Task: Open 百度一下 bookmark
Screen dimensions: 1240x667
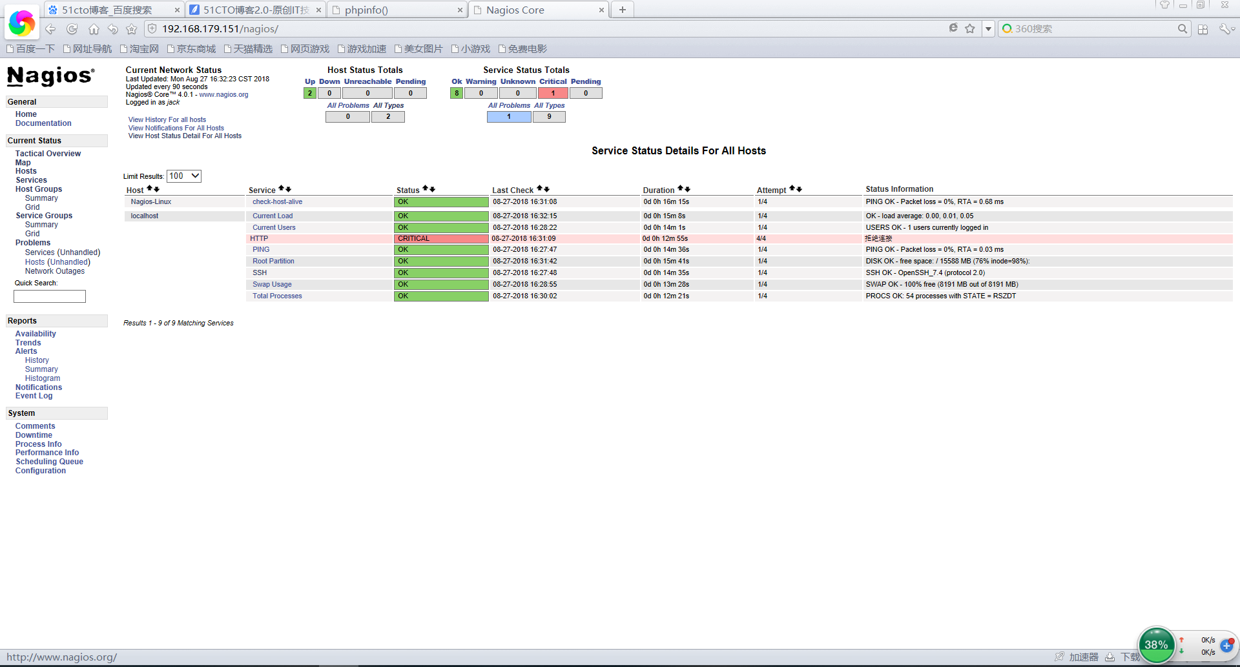Action: point(30,49)
